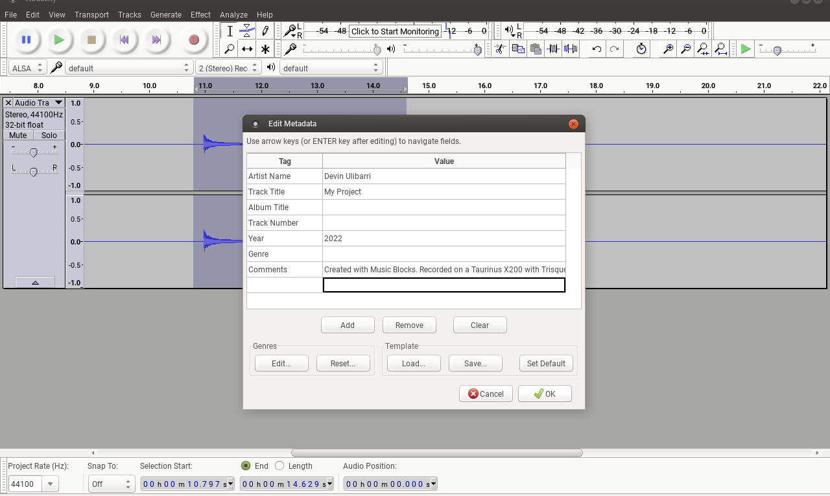
Task: Click the Set Default template button
Action: 546,364
